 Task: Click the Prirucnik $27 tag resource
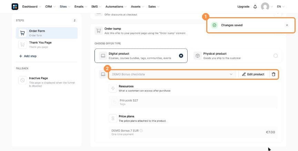(x=193, y=102)
